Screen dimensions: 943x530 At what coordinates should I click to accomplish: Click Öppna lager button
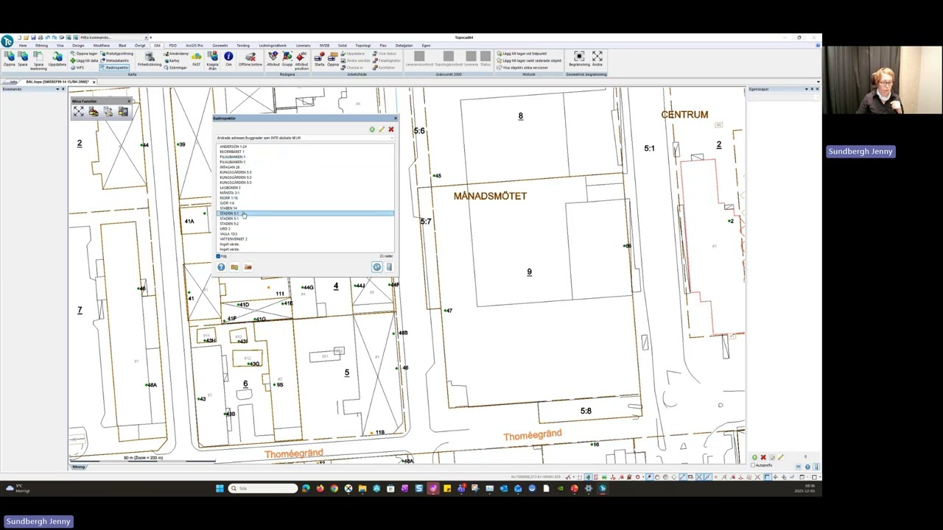click(x=85, y=54)
